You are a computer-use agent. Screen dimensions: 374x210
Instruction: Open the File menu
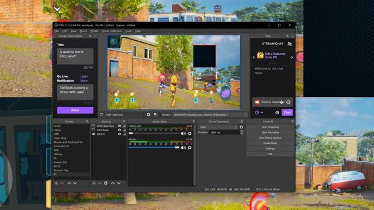(57, 31)
